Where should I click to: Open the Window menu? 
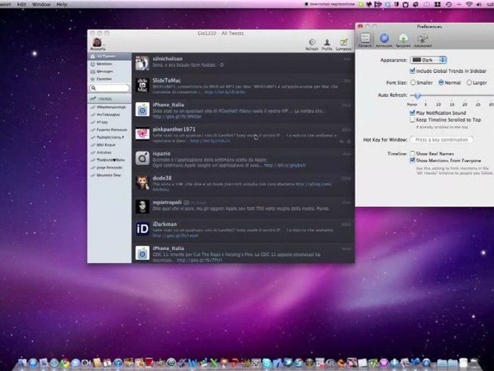41,4
